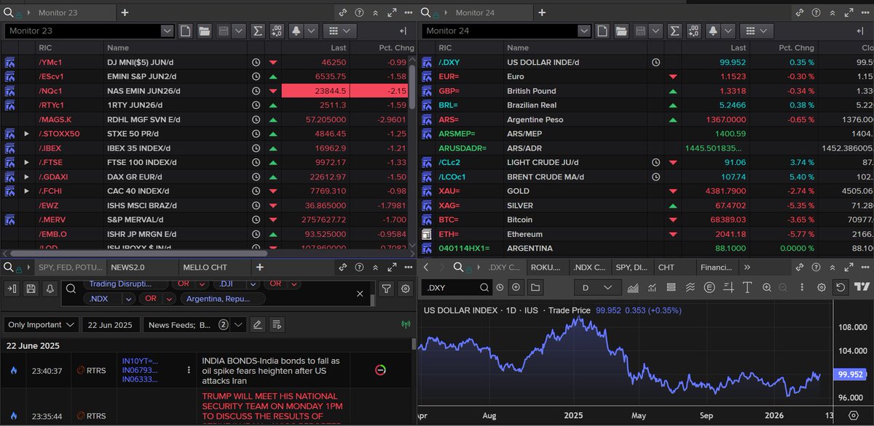Screen dimensions: 874x426
Task: Click the clear X in news search box
Action: click(360, 293)
